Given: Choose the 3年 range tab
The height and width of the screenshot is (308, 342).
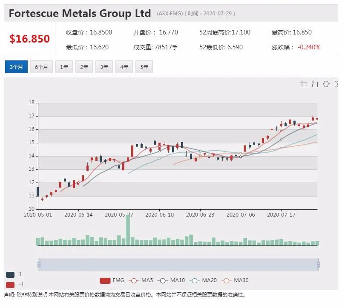Looking at the screenshot, I should [x=104, y=67].
